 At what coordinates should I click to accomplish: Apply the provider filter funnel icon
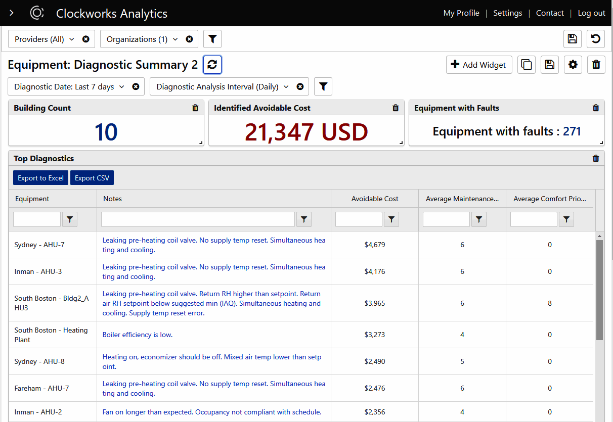(x=212, y=39)
